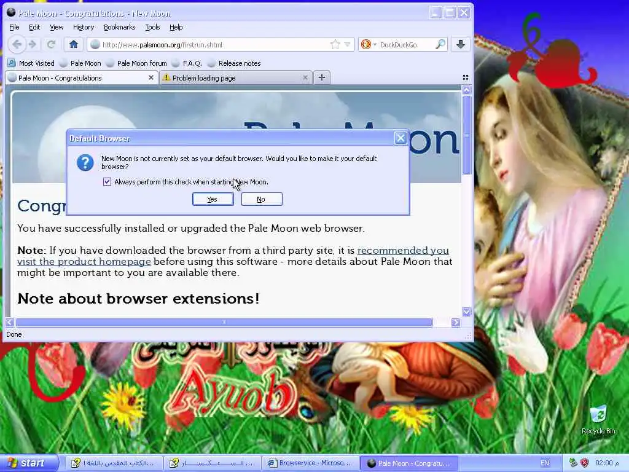Click the 02:00 clock in the system tray
The height and width of the screenshot is (472, 629).
607,463
